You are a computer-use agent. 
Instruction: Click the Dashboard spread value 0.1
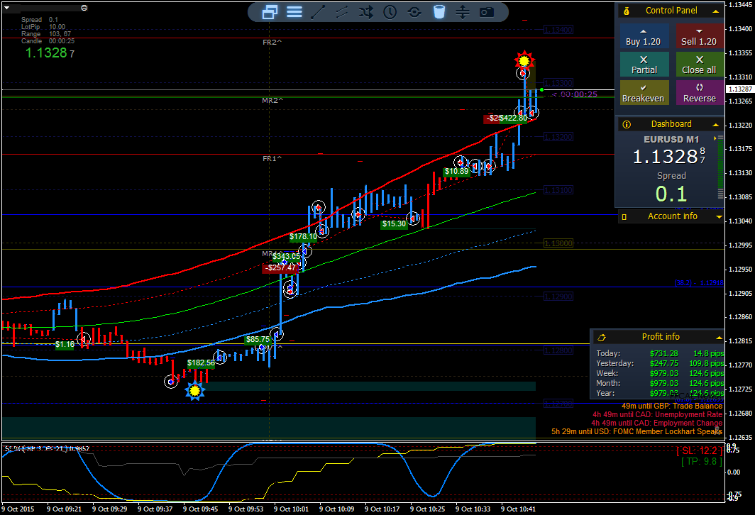tap(671, 194)
